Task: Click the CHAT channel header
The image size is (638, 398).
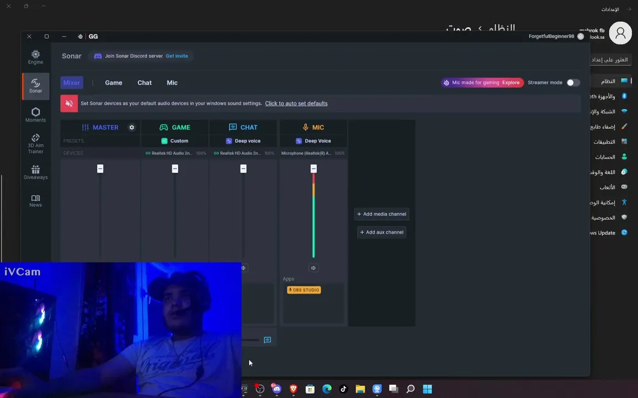Action: pos(243,127)
